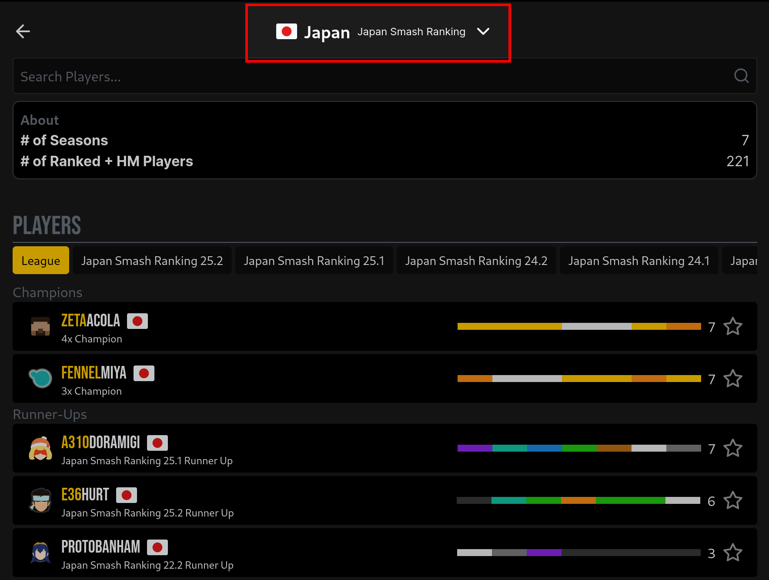Favorite ZetaAcola with the star
This screenshot has width=769, height=580.
[x=733, y=326]
